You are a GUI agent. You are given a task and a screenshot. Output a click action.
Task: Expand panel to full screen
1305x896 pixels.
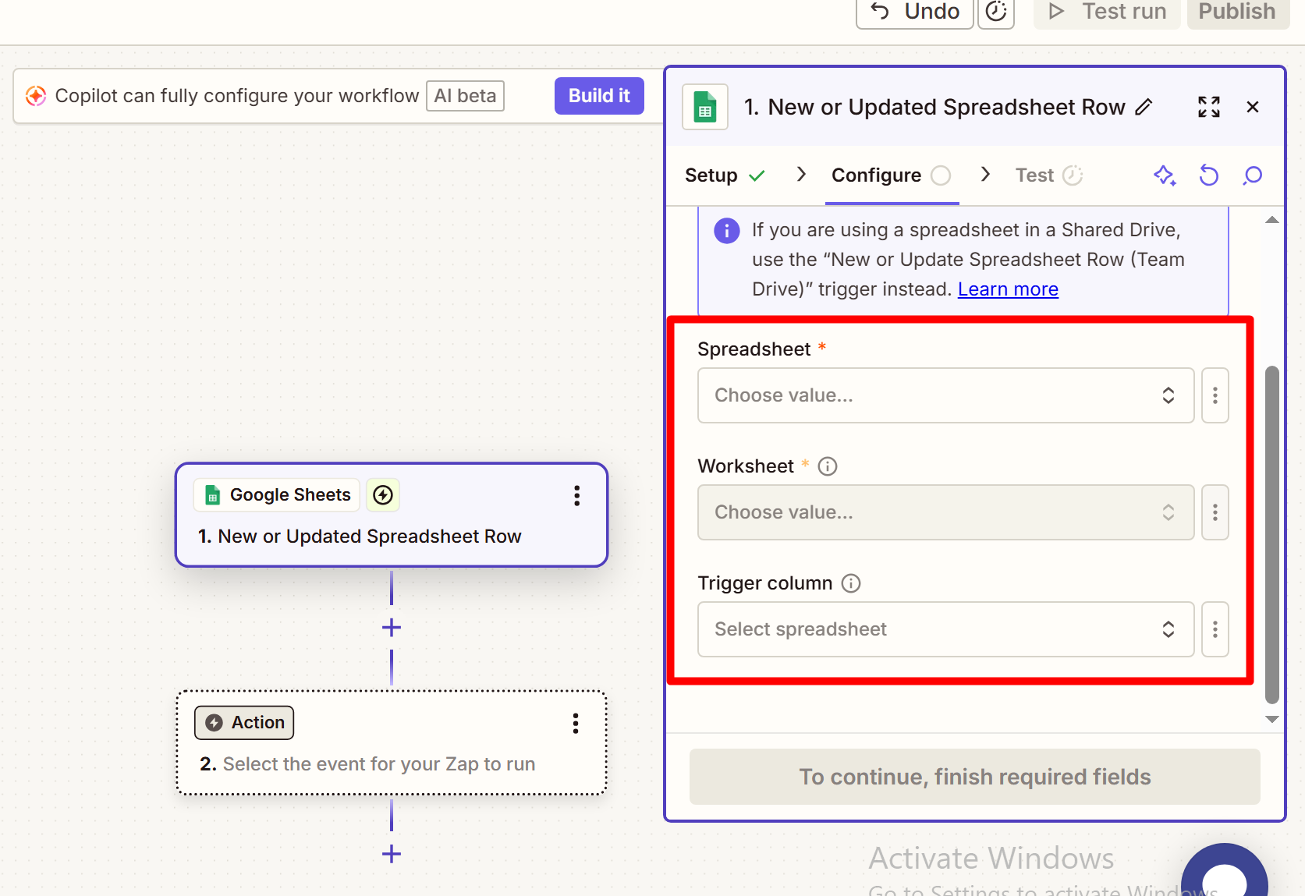coord(1209,107)
